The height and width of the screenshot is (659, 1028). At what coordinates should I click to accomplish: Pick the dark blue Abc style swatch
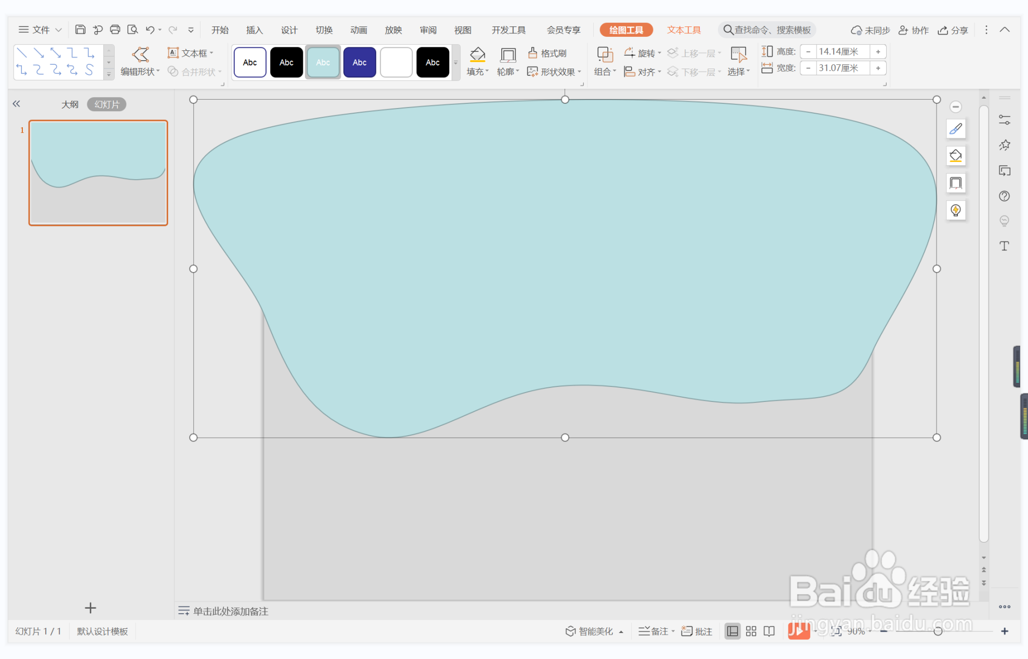tap(359, 62)
